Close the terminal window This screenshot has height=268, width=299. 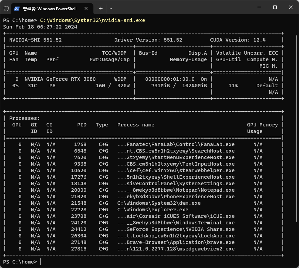[291, 7]
